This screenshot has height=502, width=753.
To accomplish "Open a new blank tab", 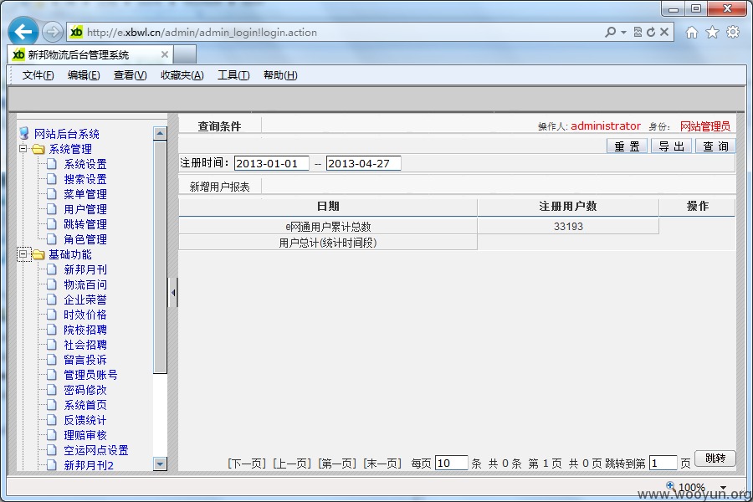I will tap(185, 54).
